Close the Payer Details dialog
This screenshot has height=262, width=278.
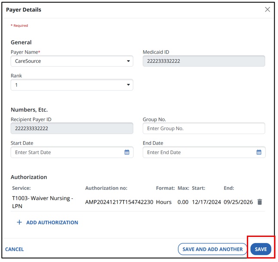pos(267,10)
